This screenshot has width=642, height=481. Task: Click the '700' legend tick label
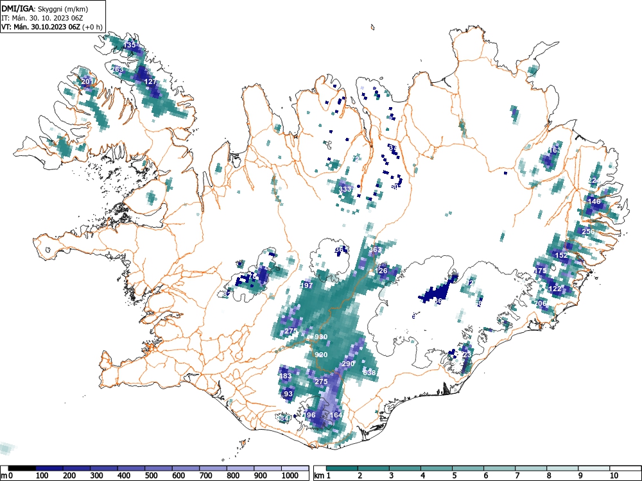(x=206, y=476)
